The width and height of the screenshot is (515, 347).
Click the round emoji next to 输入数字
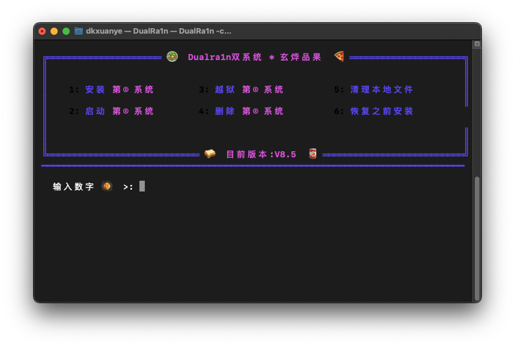pyautogui.click(x=107, y=187)
